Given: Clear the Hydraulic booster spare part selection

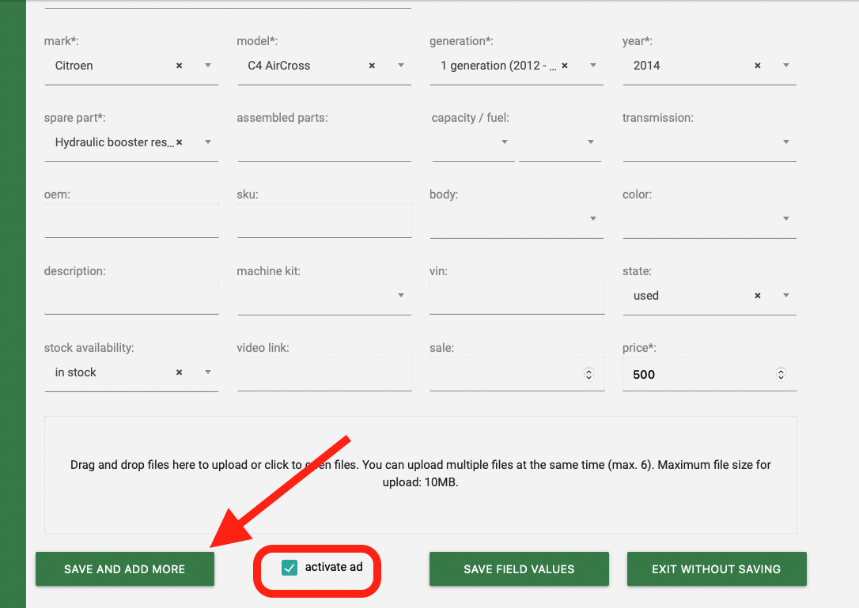Looking at the screenshot, I should (179, 142).
